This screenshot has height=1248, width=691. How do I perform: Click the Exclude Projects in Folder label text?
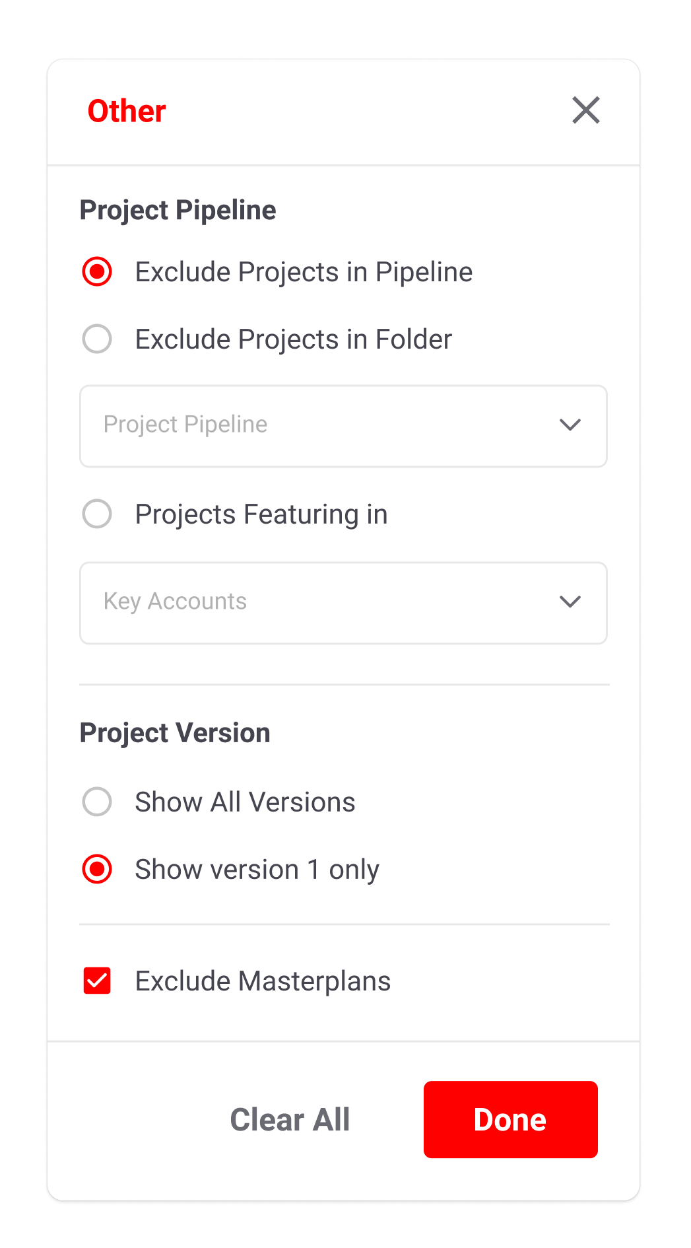coord(293,339)
